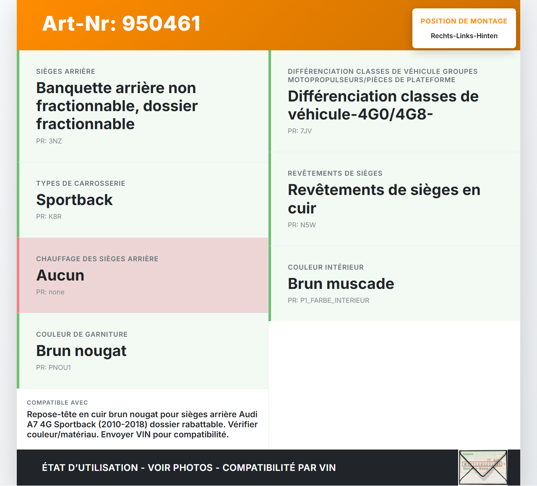Viewport: 537px width, 486px height.
Task: Select the PR: K8R code text
Action: [x=49, y=216]
